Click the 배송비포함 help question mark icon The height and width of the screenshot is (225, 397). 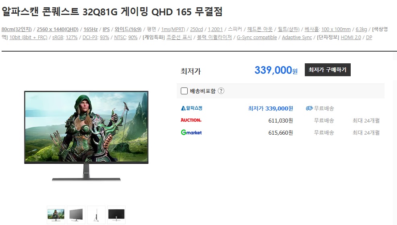coord(221,91)
